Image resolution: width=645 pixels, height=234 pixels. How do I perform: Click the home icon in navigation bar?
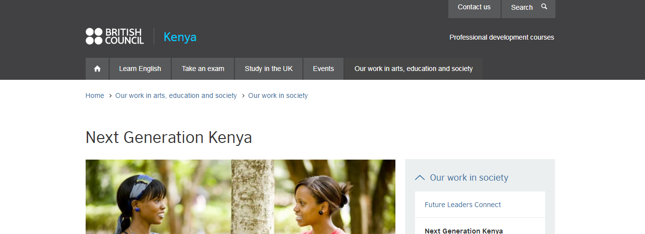[x=97, y=69]
